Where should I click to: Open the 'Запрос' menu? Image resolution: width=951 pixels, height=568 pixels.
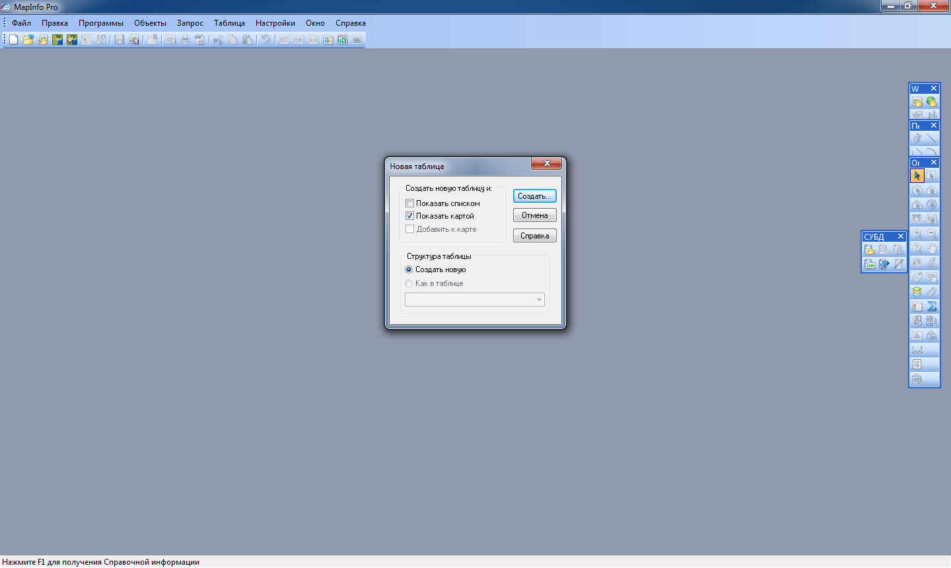[190, 23]
